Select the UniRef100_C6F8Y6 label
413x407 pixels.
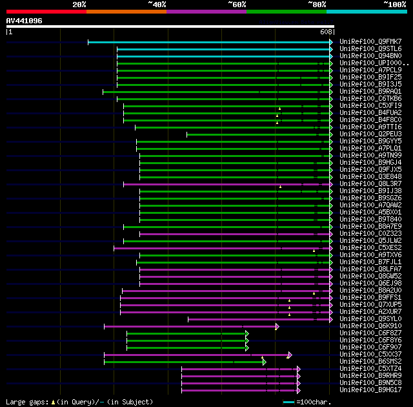370,340
